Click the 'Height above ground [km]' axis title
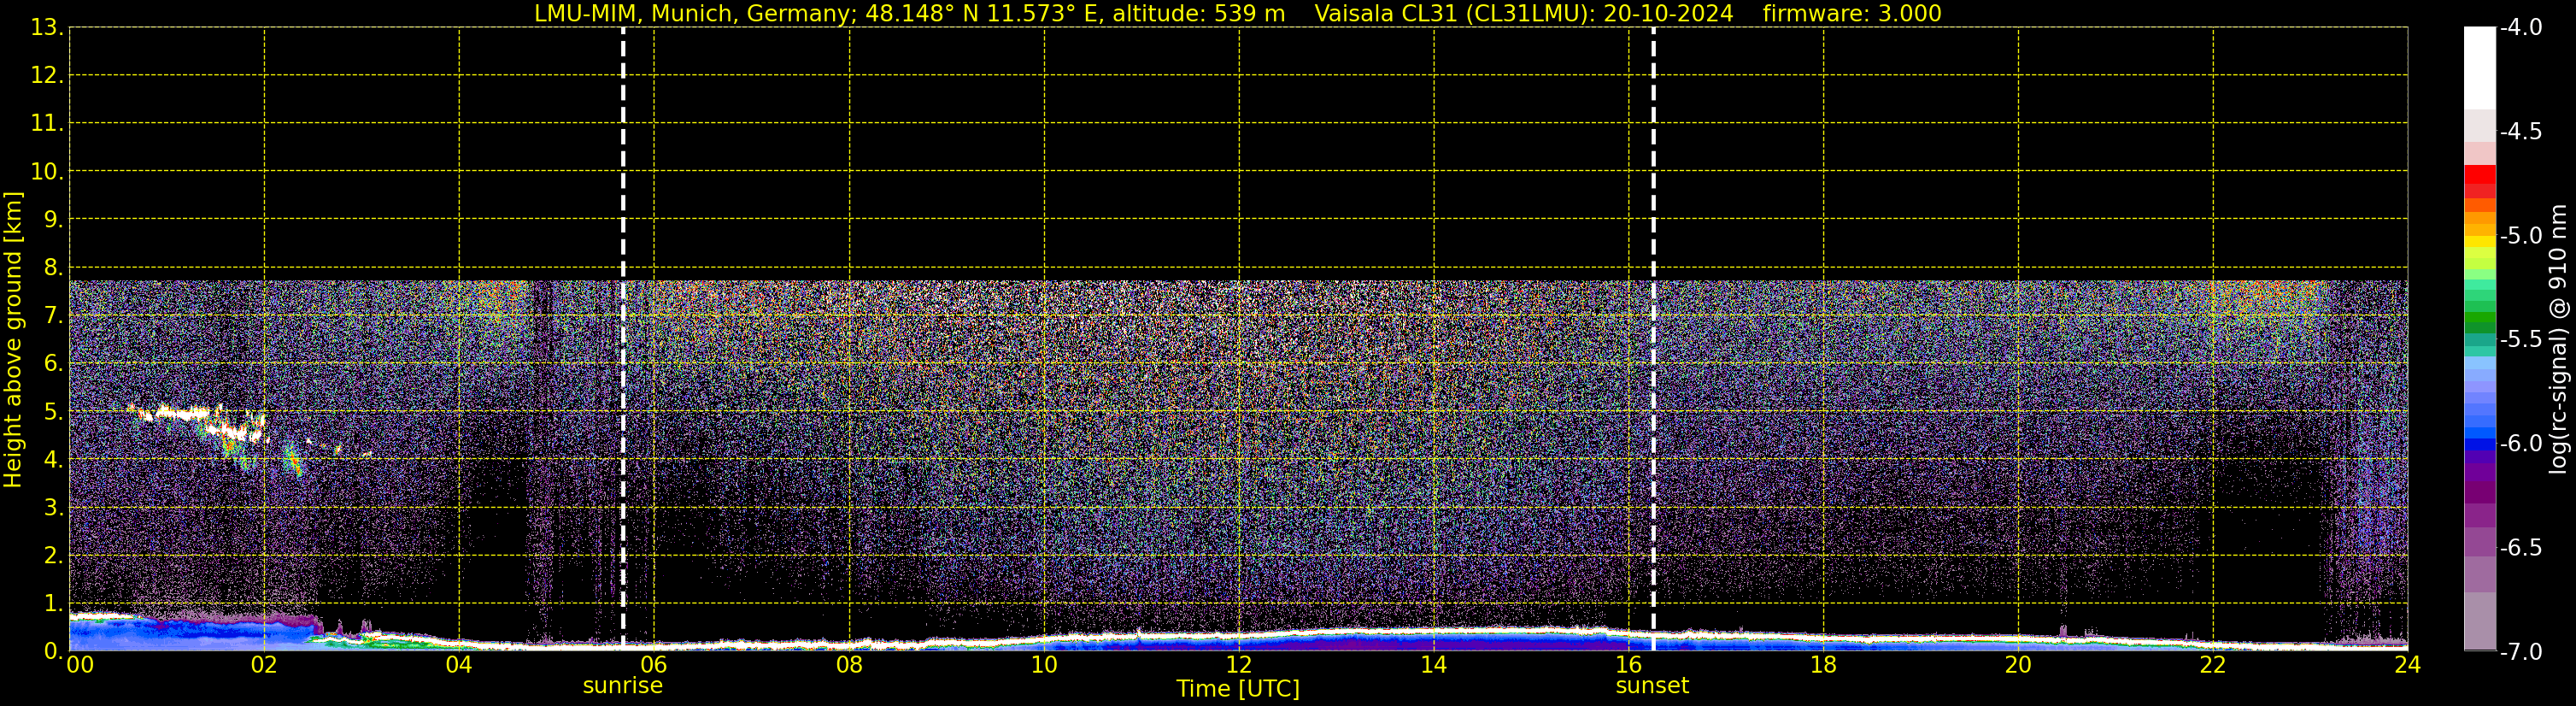The image size is (2576, 706). point(13,340)
